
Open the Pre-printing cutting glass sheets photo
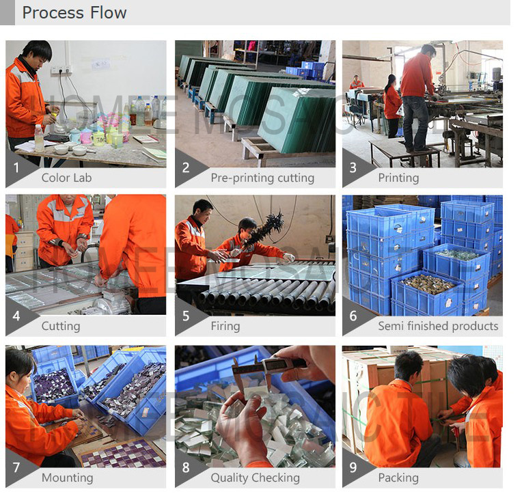pos(256,104)
